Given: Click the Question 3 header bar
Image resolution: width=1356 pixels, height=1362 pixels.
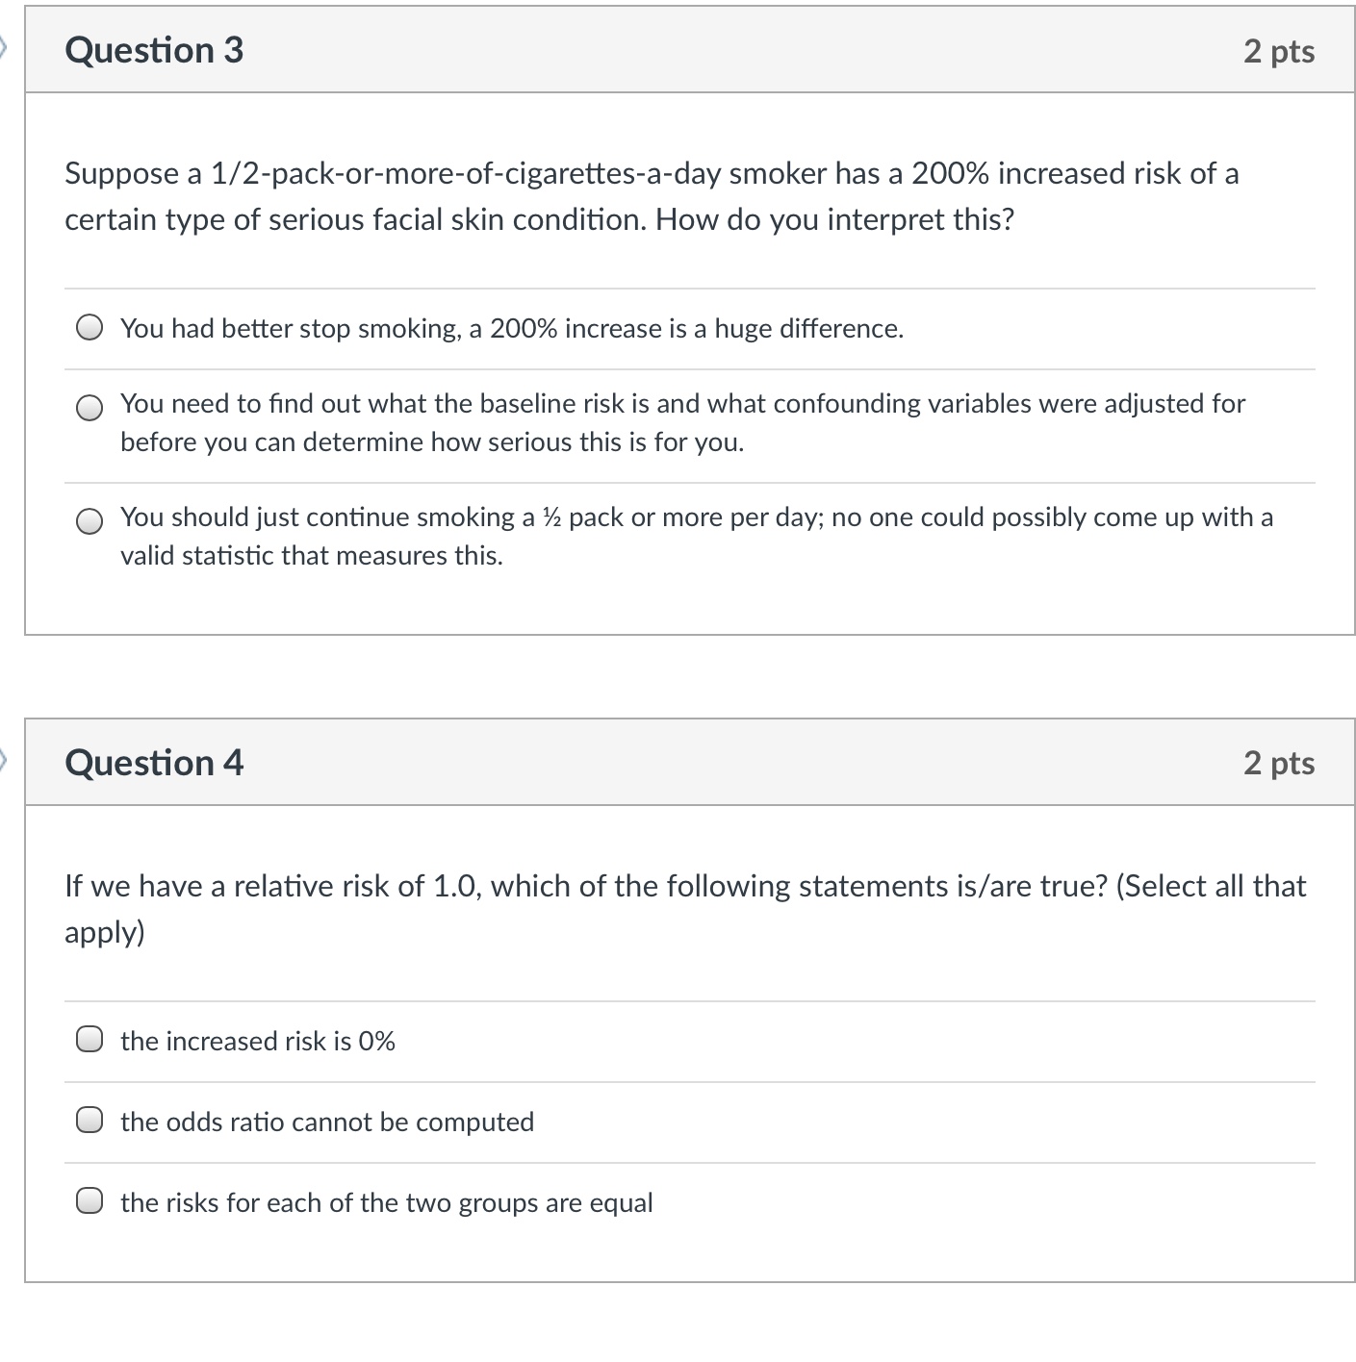Looking at the screenshot, I should coord(674,50).
